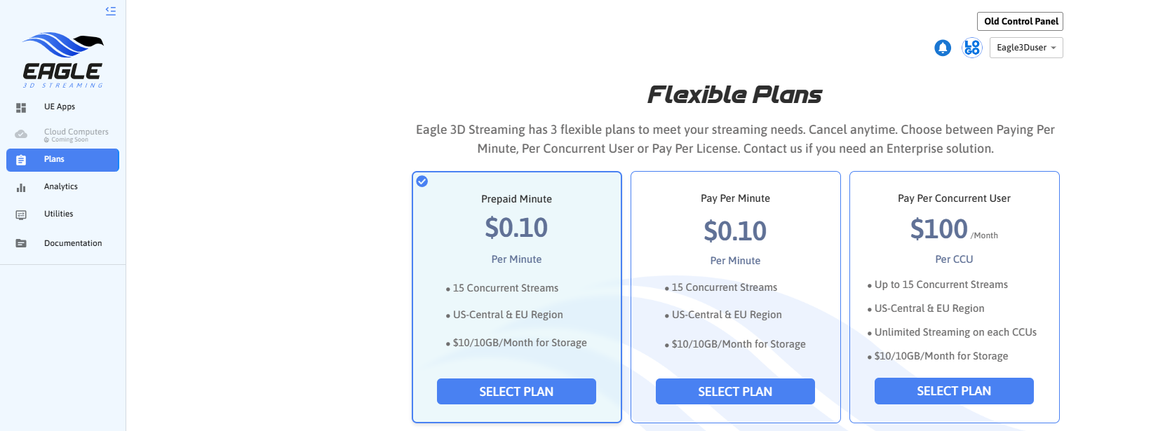
Task: Open the Documentation page
Action: (x=73, y=243)
